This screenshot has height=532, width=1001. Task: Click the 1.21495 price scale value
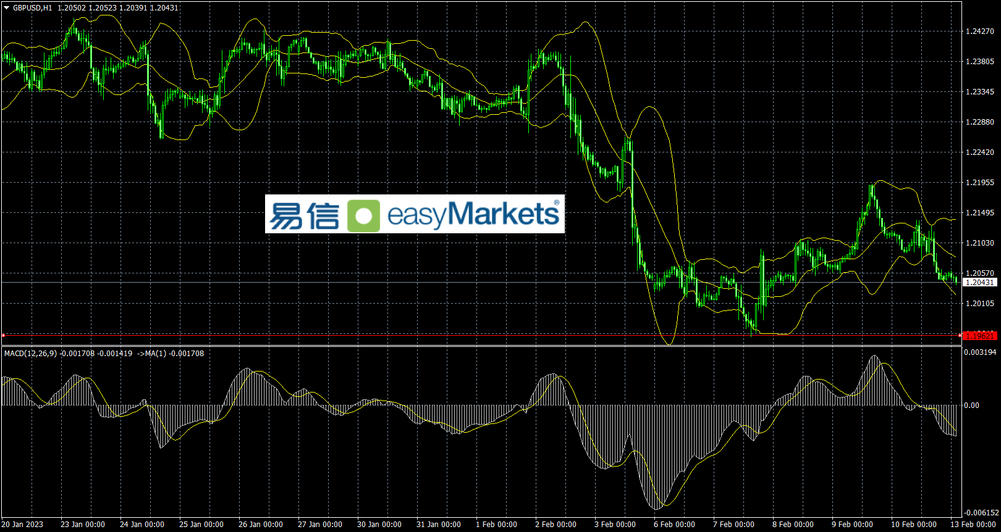coord(979,212)
